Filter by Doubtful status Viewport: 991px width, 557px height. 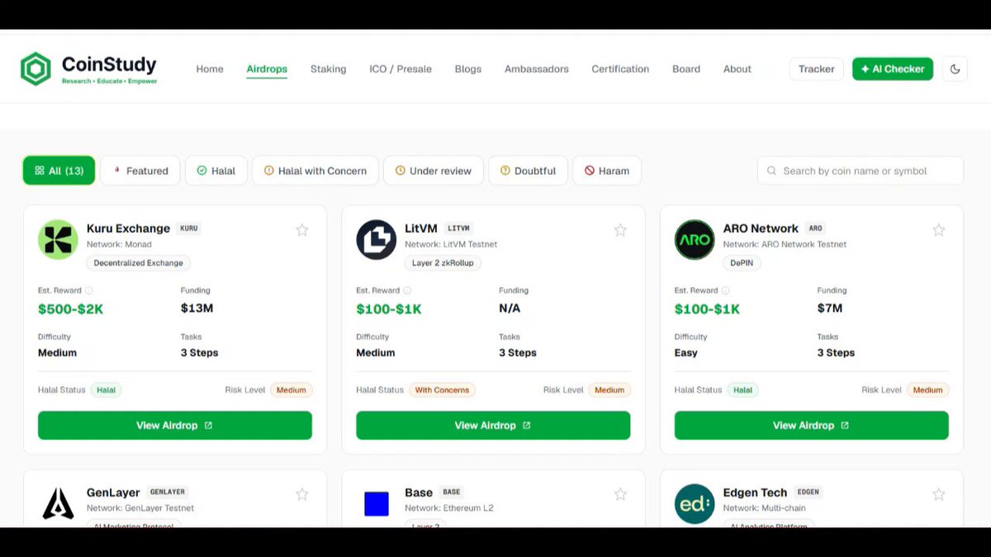tap(529, 171)
